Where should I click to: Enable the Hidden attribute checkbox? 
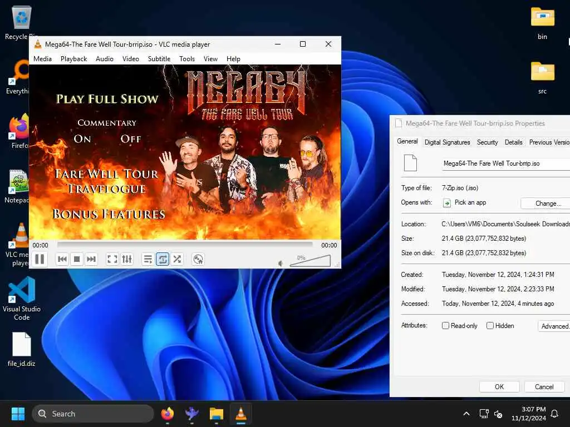click(490, 326)
